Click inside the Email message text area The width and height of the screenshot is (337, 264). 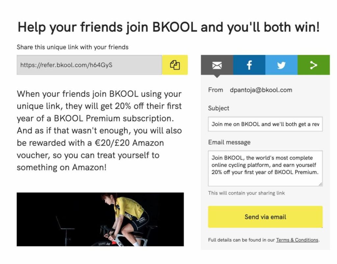point(265,168)
